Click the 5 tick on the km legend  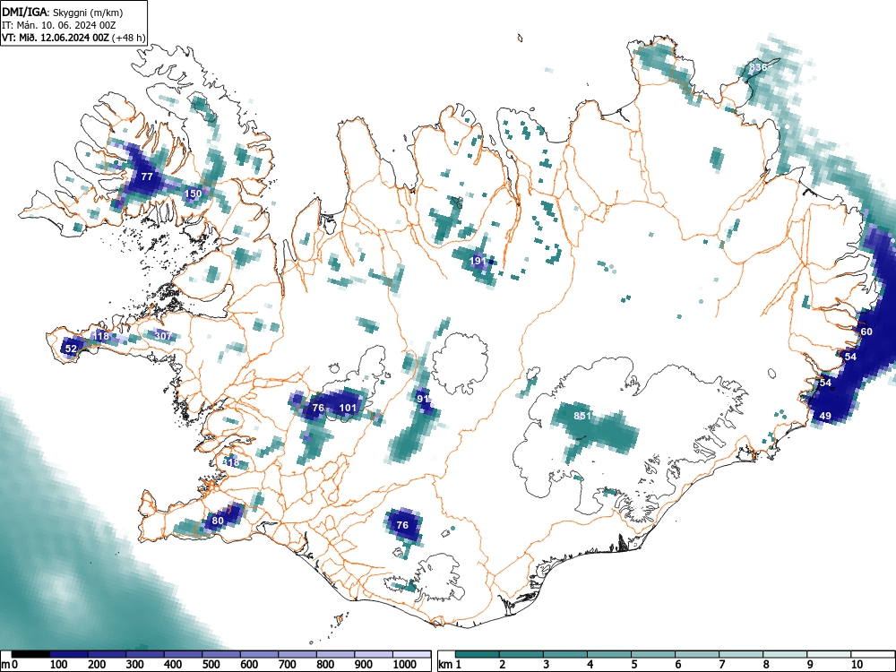633,665
